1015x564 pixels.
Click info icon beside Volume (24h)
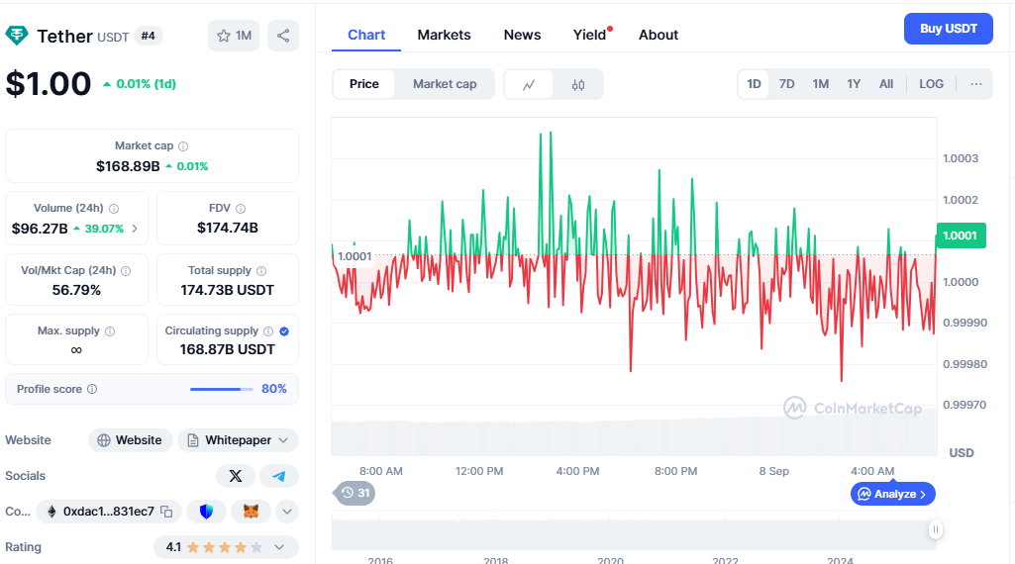114,208
